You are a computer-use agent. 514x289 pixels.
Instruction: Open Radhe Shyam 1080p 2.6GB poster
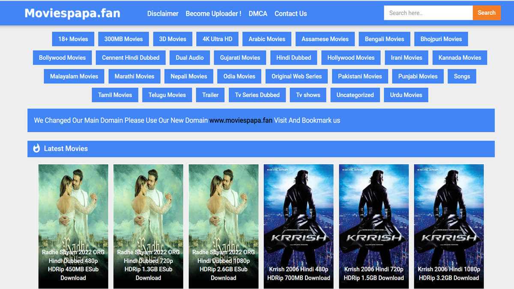pyautogui.click(x=224, y=226)
